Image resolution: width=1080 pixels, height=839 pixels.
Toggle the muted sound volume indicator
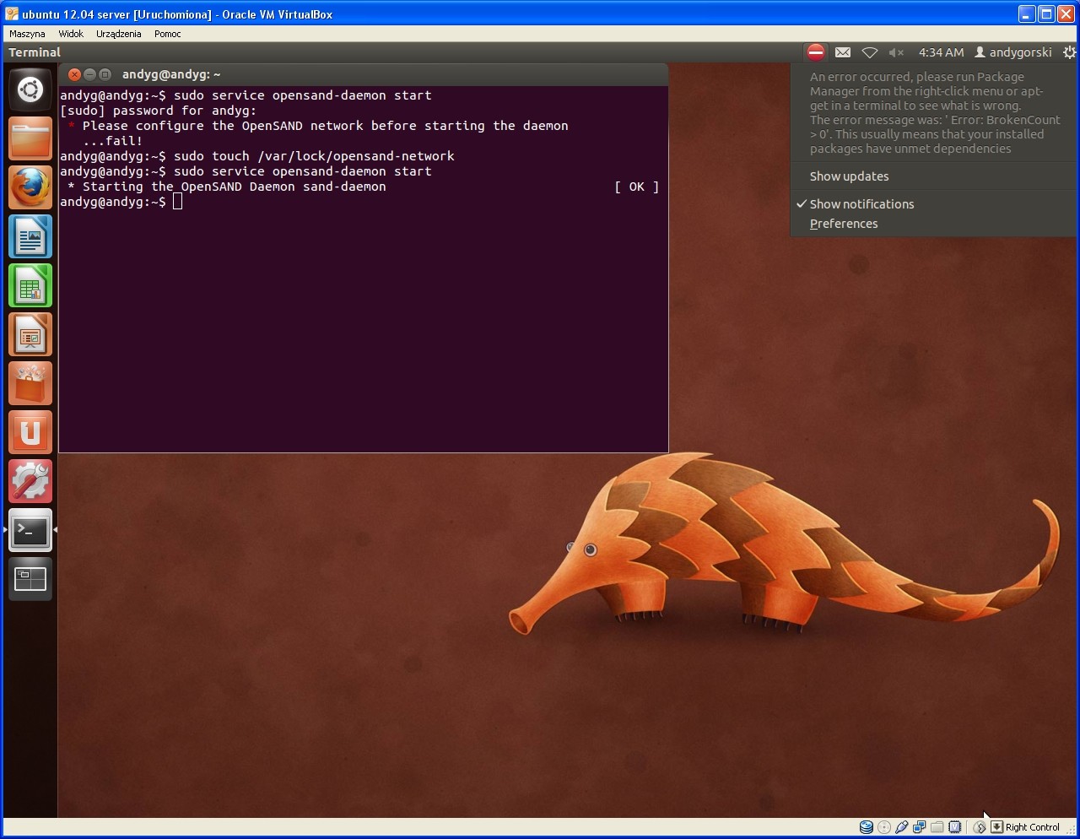pos(896,52)
